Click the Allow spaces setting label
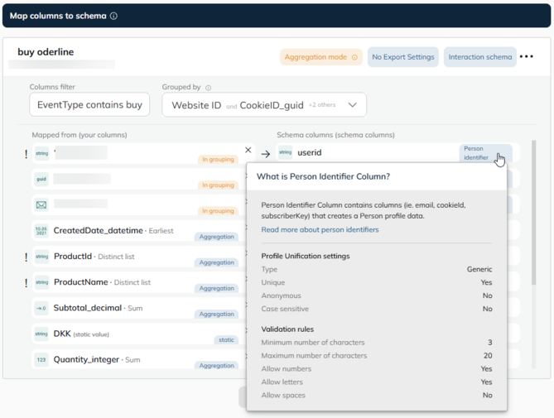The image size is (554, 418). [x=283, y=396]
